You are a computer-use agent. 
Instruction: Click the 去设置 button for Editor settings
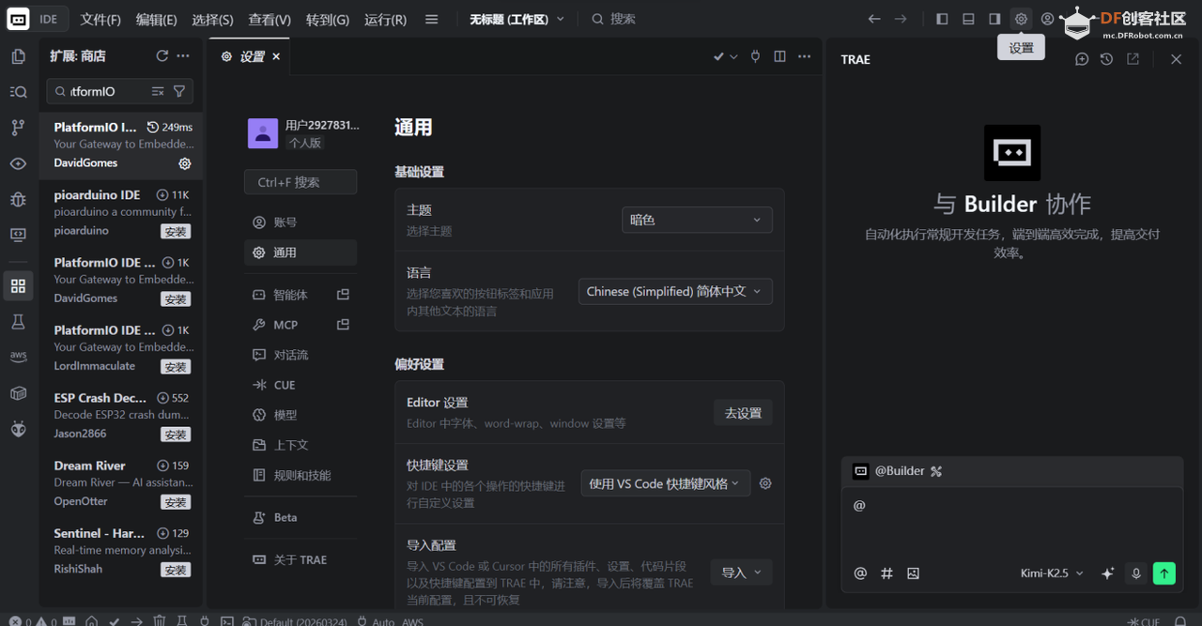click(743, 412)
